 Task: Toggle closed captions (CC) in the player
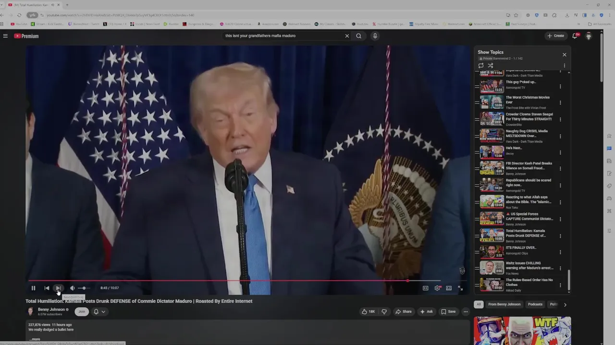[x=425, y=288]
